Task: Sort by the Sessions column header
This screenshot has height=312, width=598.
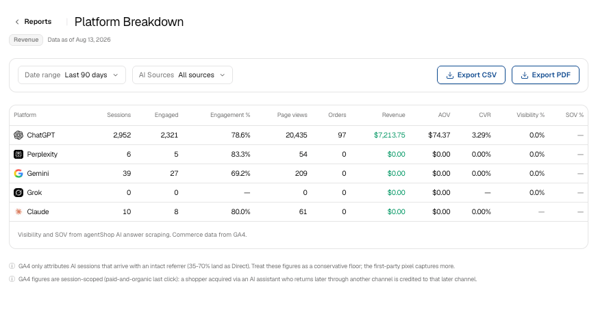Action: (x=119, y=115)
